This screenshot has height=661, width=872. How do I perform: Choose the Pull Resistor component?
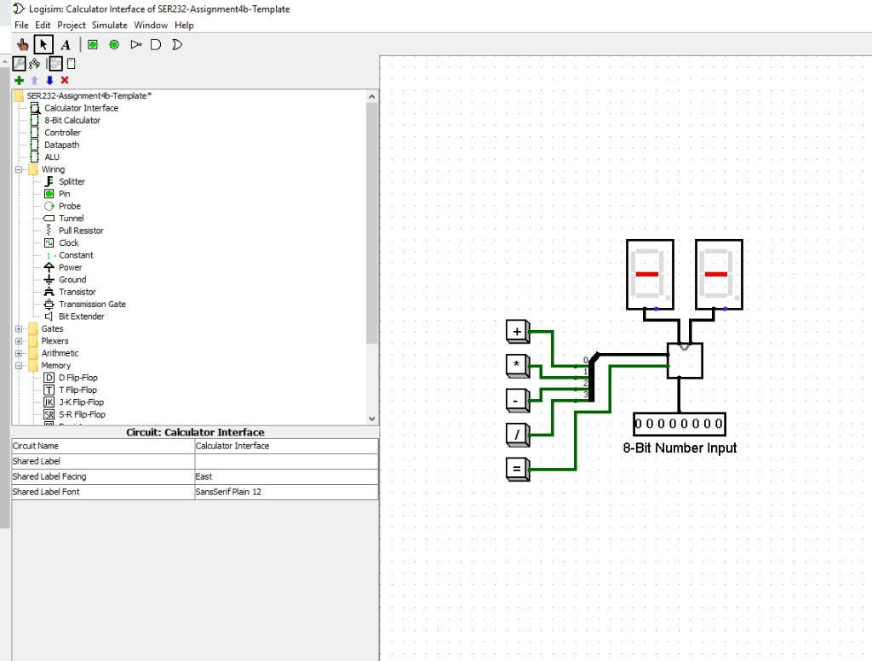(x=81, y=231)
